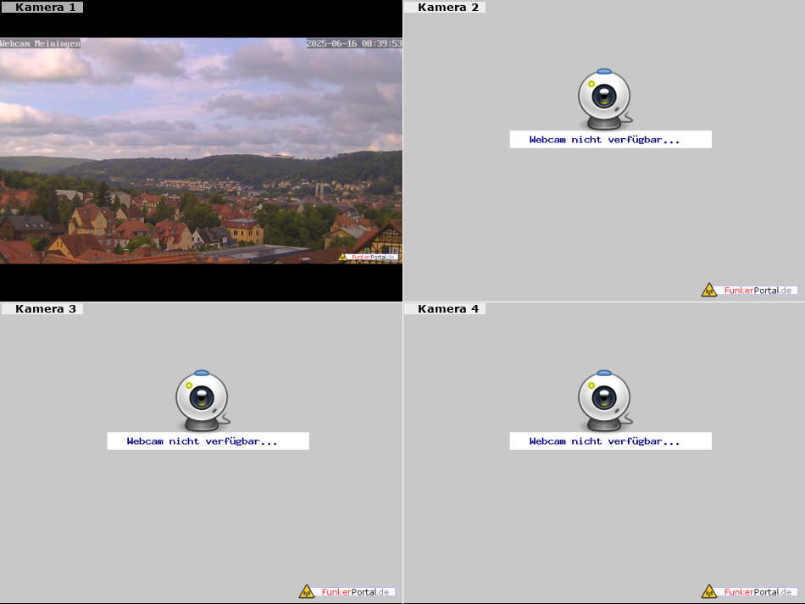Click the Kamera 2 label
Image resolution: width=805 pixels, height=604 pixels.
coord(445,7)
